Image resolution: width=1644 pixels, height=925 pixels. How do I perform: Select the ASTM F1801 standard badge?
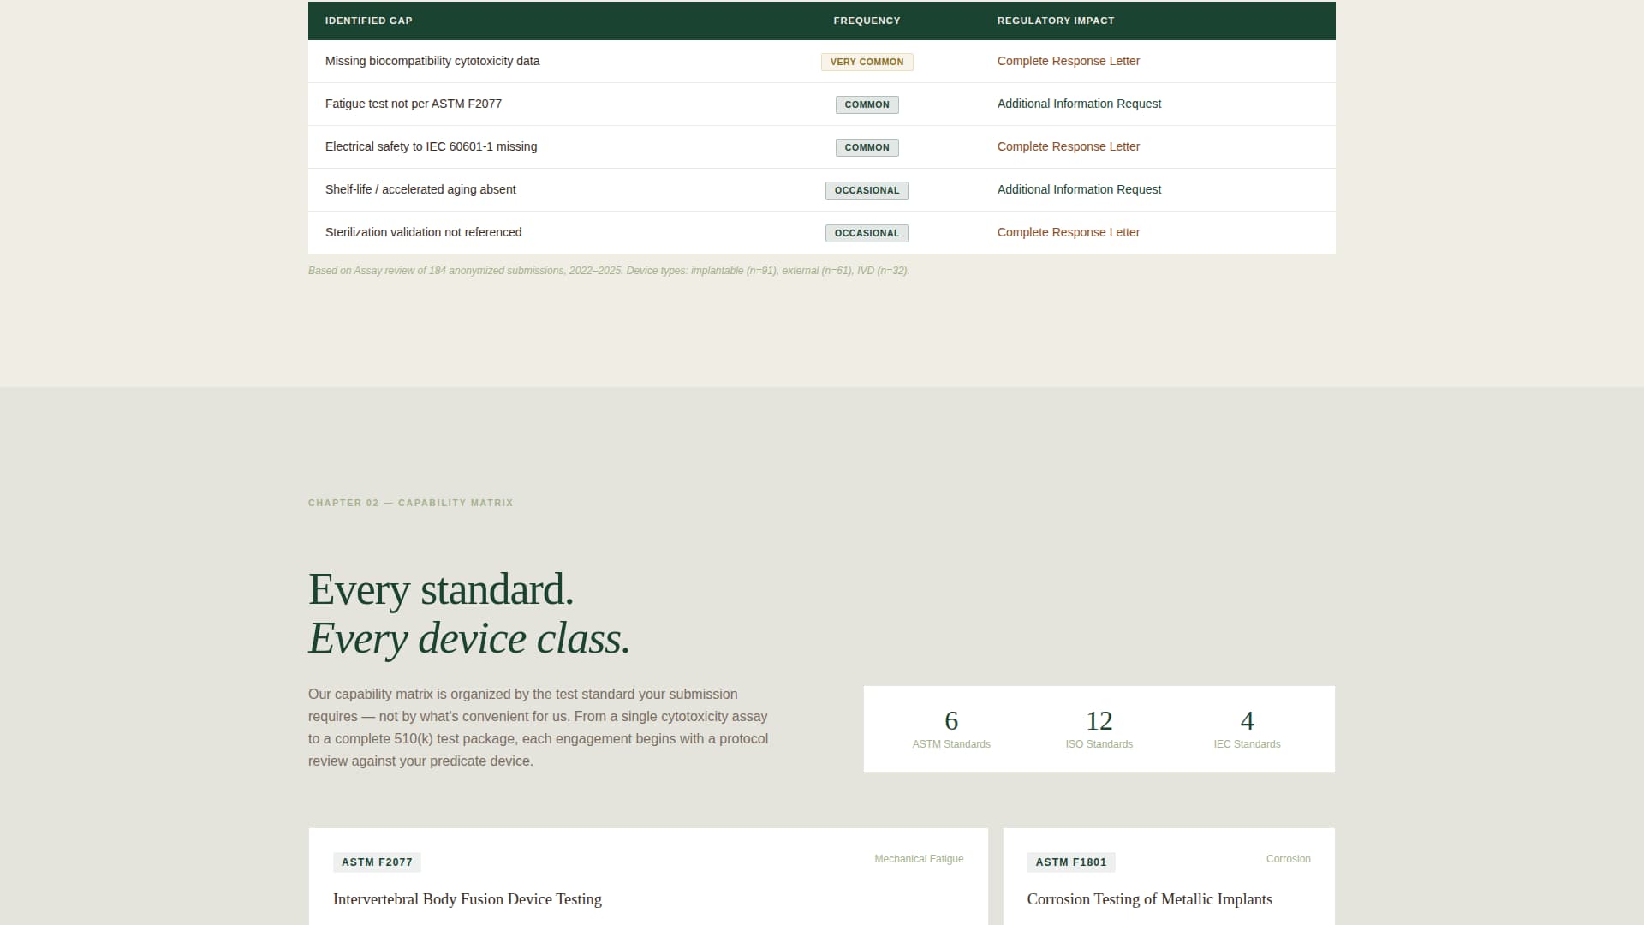(x=1071, y=862)
